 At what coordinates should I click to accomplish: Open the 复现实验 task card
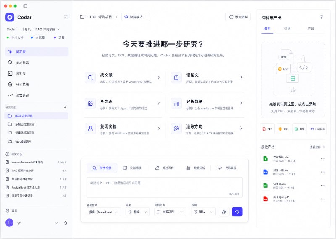[x=123, y=129]
